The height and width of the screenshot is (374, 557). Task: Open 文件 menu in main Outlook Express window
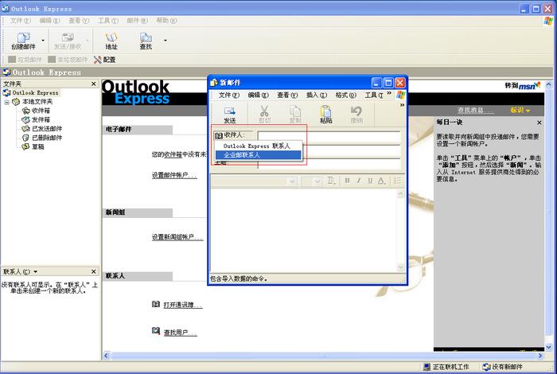coord(21,21)
